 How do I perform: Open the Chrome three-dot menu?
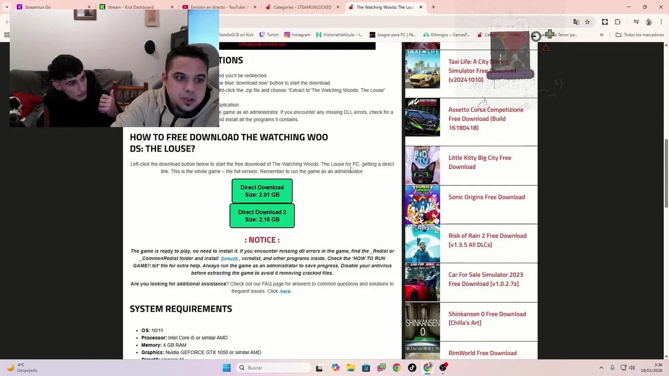[x=661, y=22]
